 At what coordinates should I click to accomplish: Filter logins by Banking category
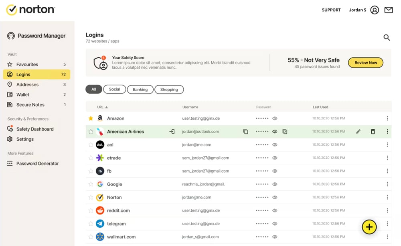[x=140, y=90]
